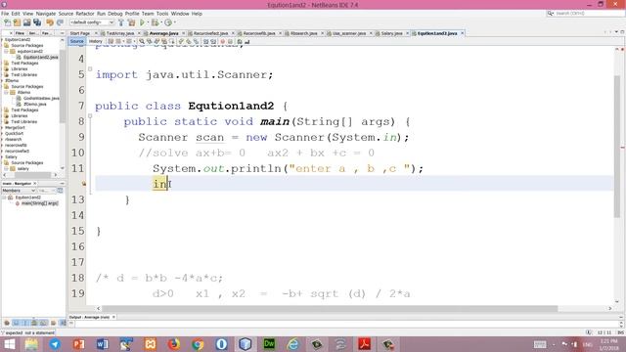Click the Build Project hammer icon
Viewport: 626px width, 352px height.
pyautogui.click(x=121, y=22)
